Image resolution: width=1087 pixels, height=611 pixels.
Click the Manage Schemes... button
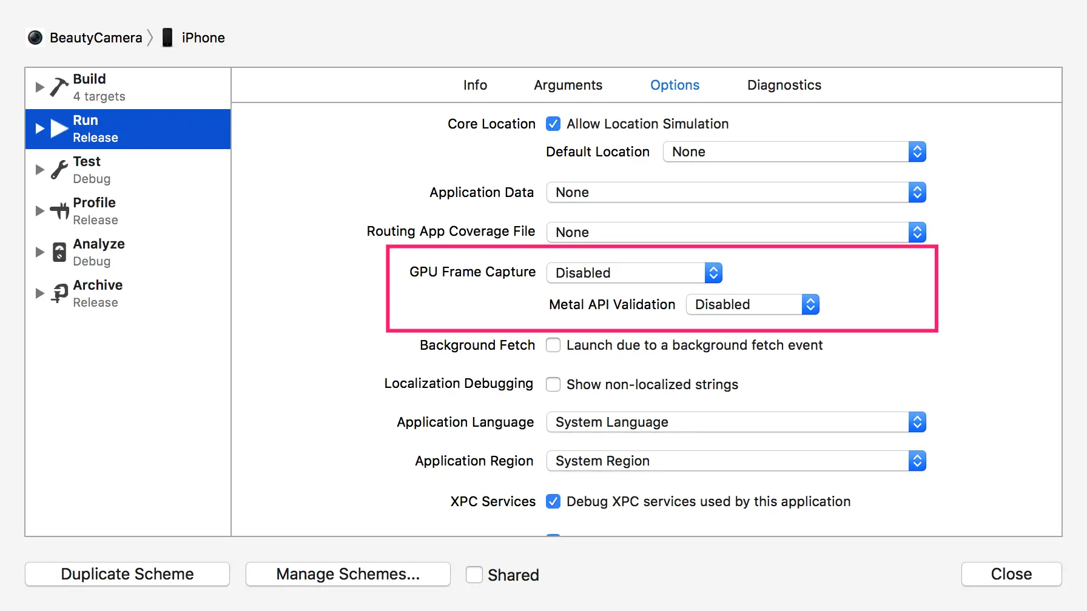point(348,574)
